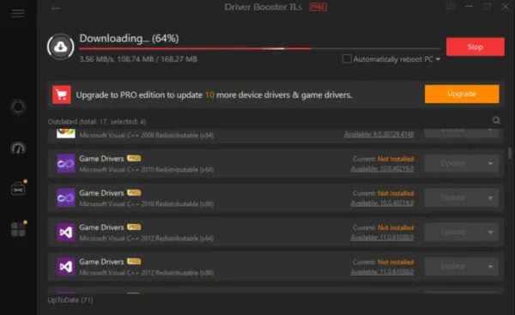Click the Visual C++ 2010 x86 driver icon
The image size is (515, 315).
pyautogui.click(x=66, y=197)
